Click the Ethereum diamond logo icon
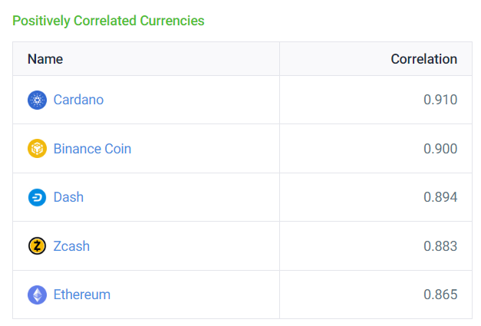The width and height of the screenshot is (481, 326). [x=38, y=295]
